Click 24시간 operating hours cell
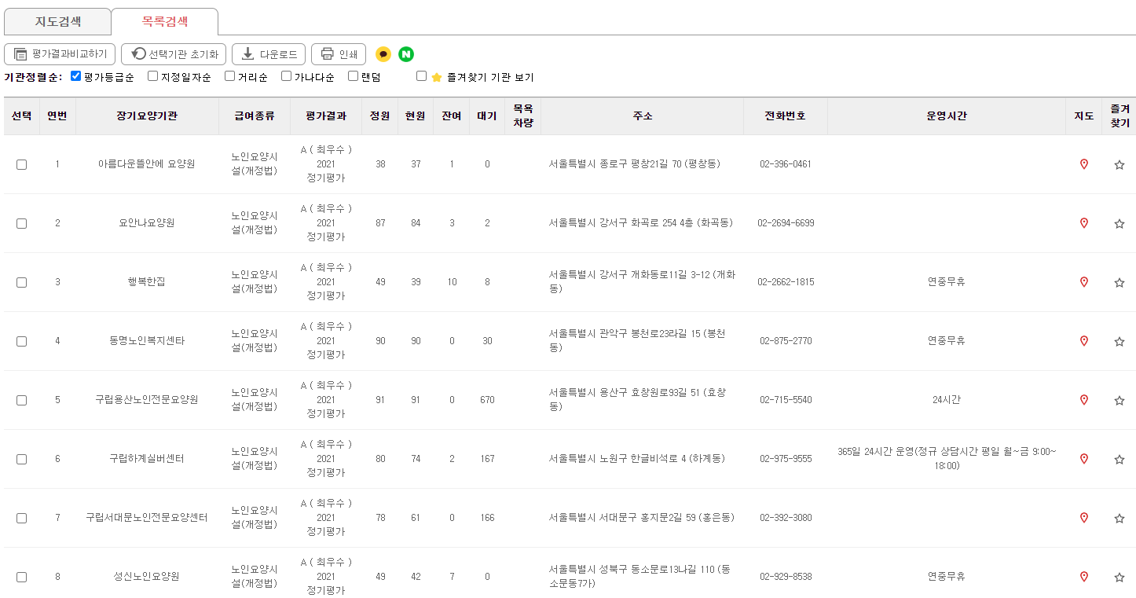The height and width of the screenshot is (598, 1136). (947, 400)
